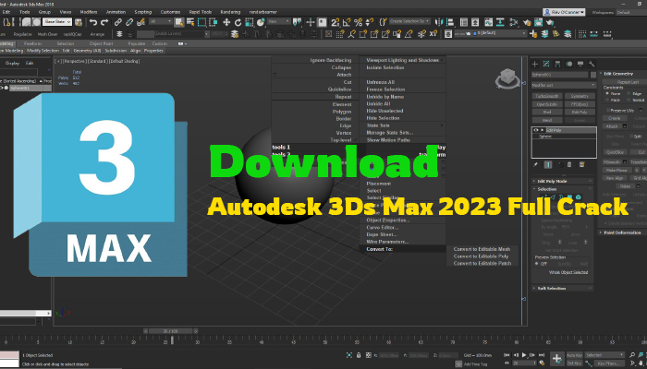Click the Pin Stack icon
This screenshot has width=647, height=369.
pos(537,164)
